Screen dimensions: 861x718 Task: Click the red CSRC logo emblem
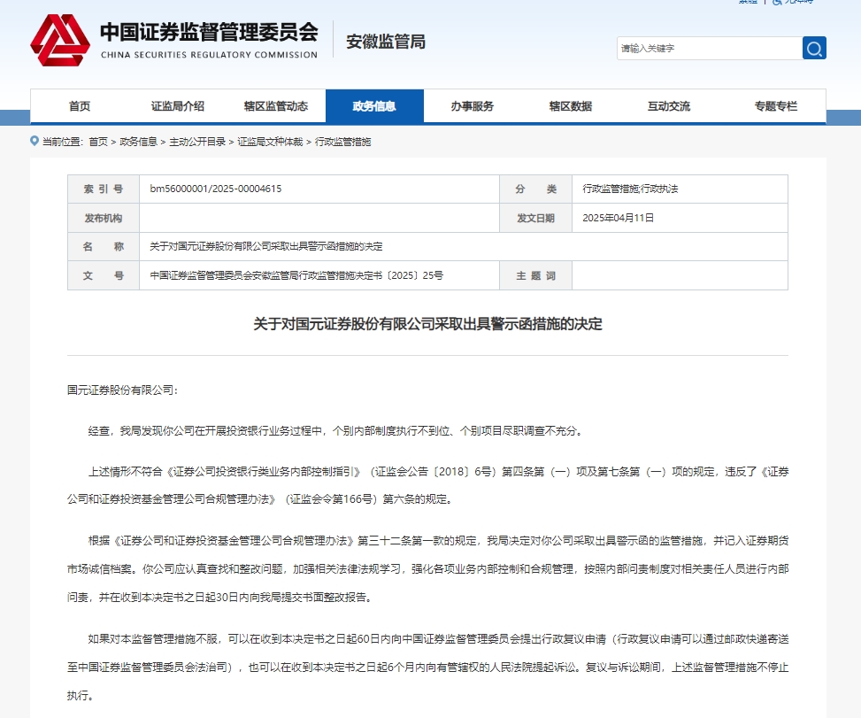(x=60, y=40)
